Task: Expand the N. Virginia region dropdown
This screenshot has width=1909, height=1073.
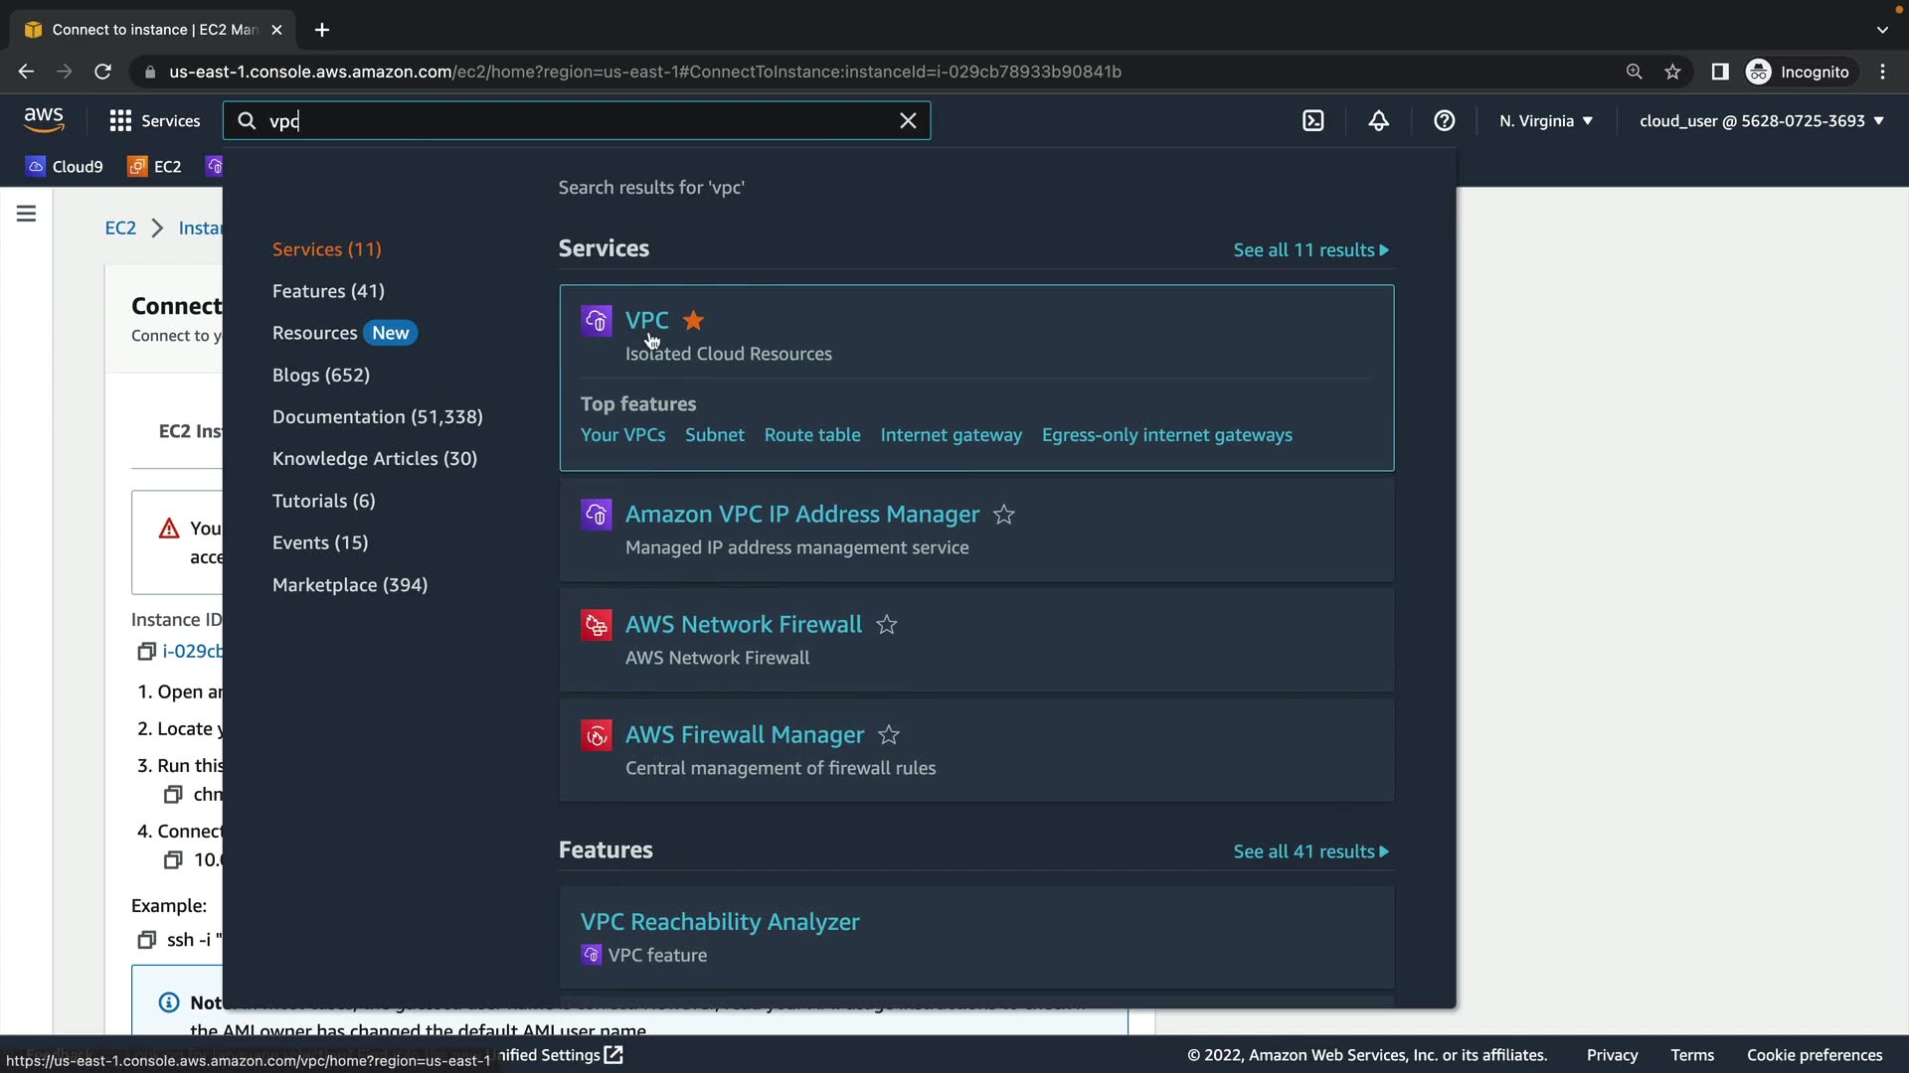Action: pyautogui.click(x=1546, y=120)
